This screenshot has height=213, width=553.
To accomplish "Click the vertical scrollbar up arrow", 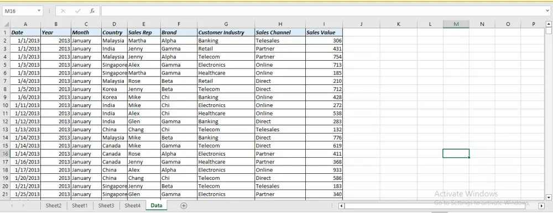I will point(549,24).
